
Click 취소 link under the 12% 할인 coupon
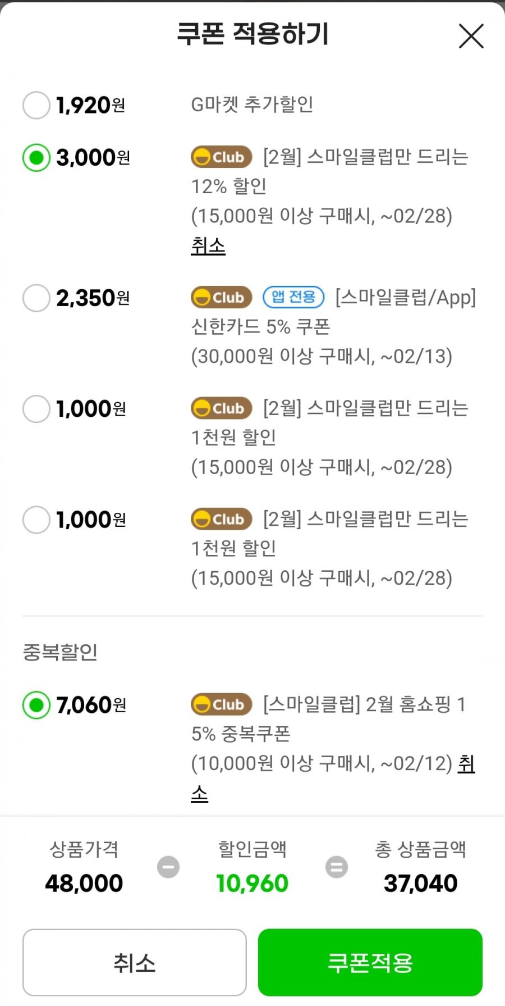click(x=208, y=245)
